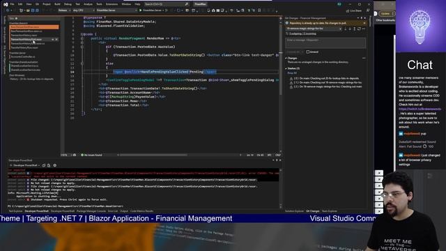This screenshot has width=446, height=251.
Task: Focus the Search (Ctrl+Q) box
Action: tap(167, 4)
